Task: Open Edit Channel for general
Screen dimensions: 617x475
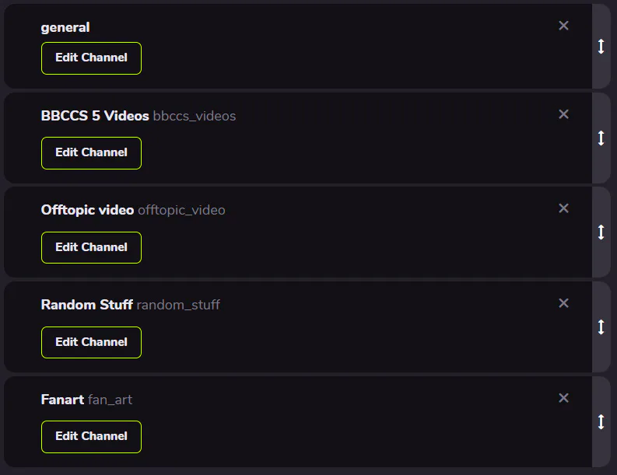Action: tap(91, 58)
